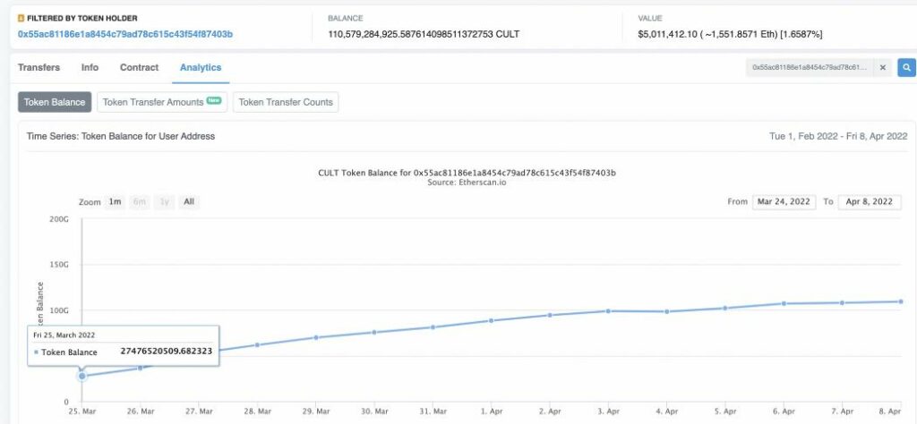Image resolution: width=917 pixels, height=424 pixels.
Task: Click the Filtered by Token Holder icon
Action: pyautogui.click(x=21, y=18)
